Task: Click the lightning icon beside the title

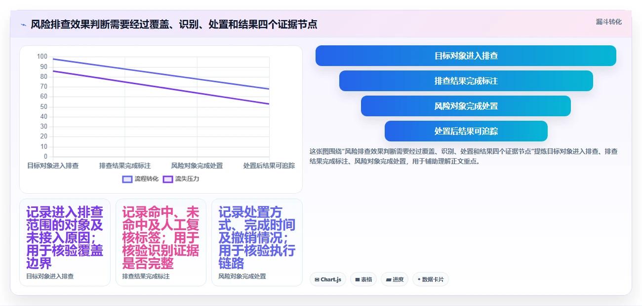Action: (x=23, y=24)
